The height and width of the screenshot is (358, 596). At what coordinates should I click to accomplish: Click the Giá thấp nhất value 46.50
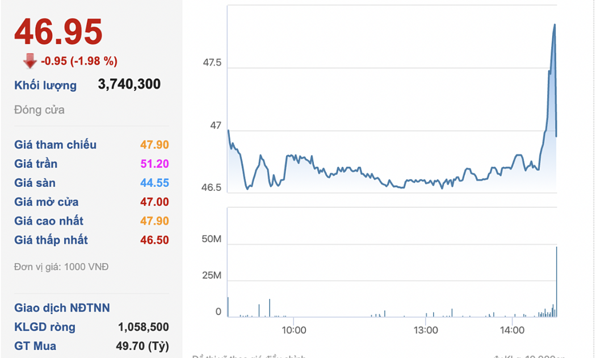[154, 240]
